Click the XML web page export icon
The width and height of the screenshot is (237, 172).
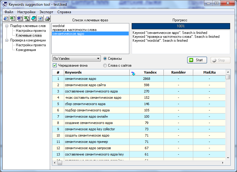[40, 18]
